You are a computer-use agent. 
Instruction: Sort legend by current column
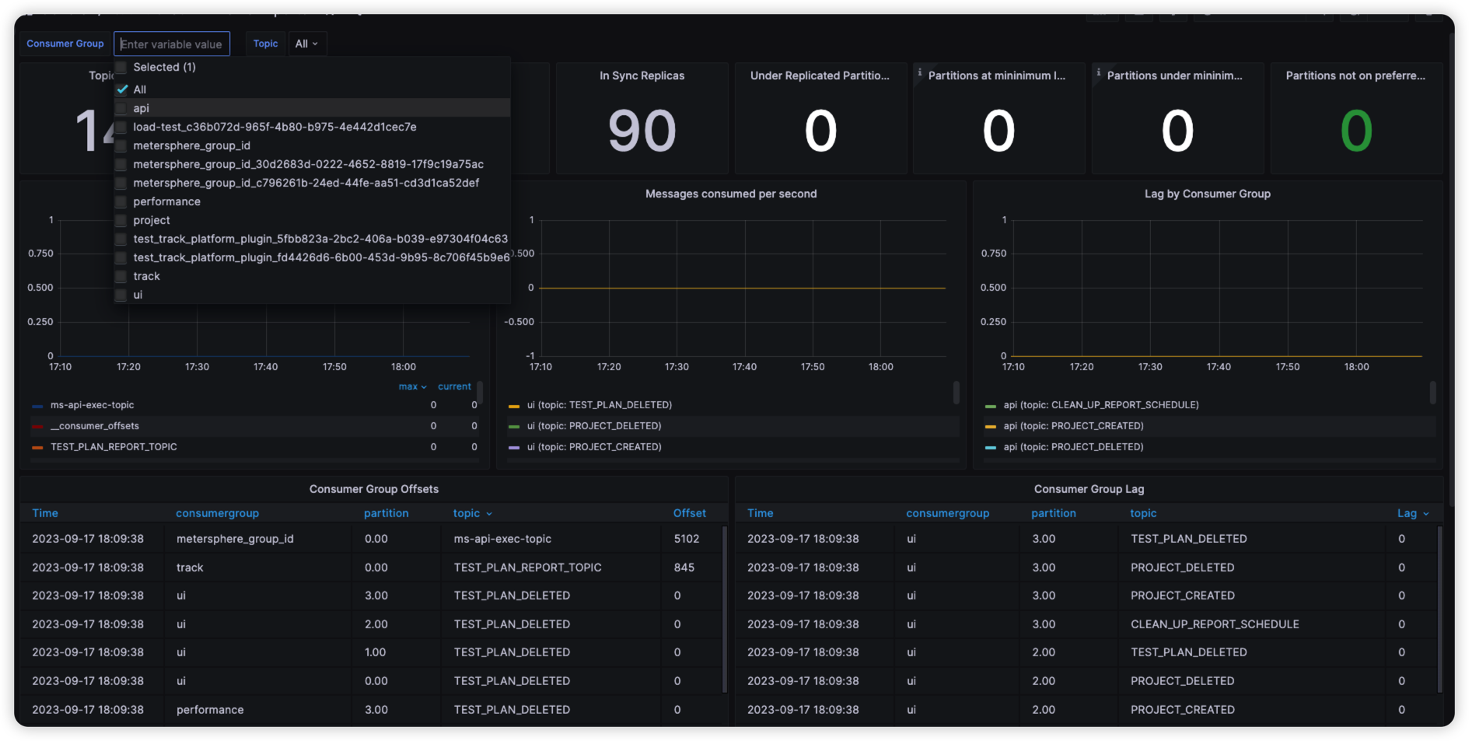point(454,386)
